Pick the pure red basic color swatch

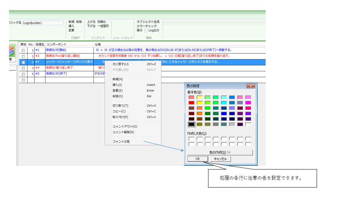click(191, 103)
